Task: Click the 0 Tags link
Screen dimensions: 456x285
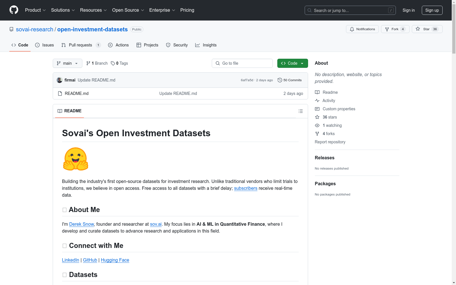Action: 119,63
